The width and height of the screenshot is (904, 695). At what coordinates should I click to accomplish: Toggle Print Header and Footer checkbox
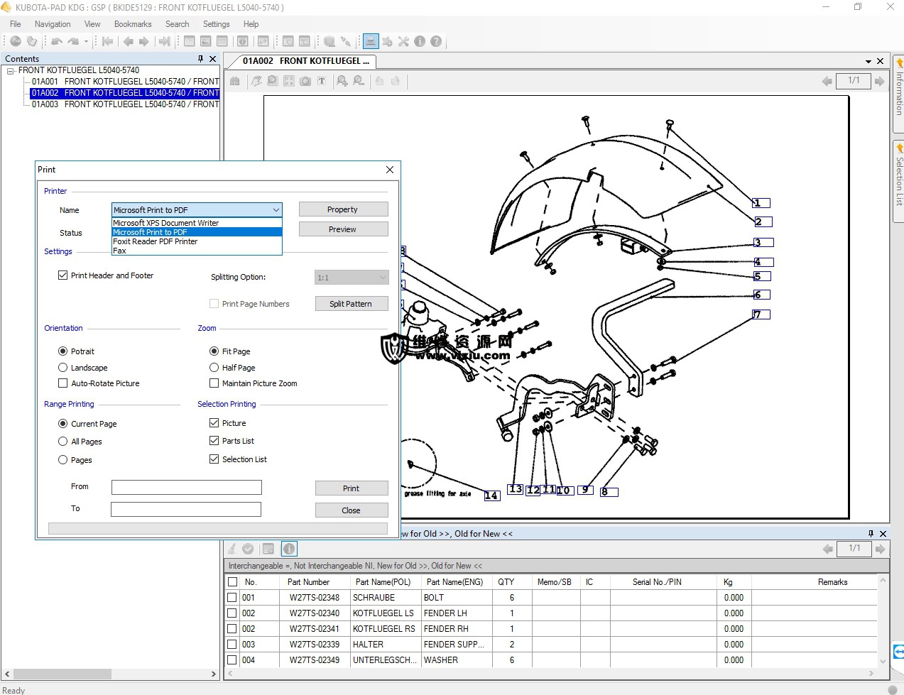pyautogui.click(x=63, y=275)
